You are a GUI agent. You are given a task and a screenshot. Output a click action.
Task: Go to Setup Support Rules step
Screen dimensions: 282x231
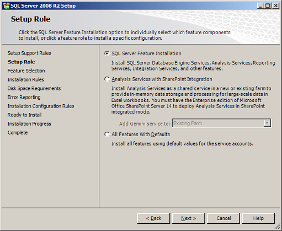coord(29,53)
